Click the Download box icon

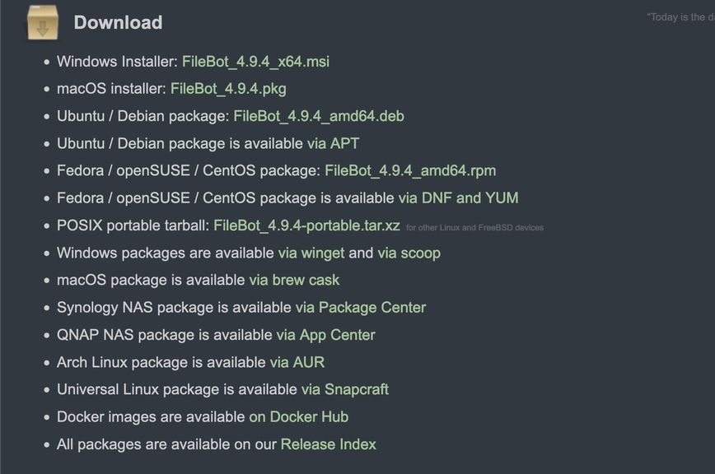tap(43, 22)
